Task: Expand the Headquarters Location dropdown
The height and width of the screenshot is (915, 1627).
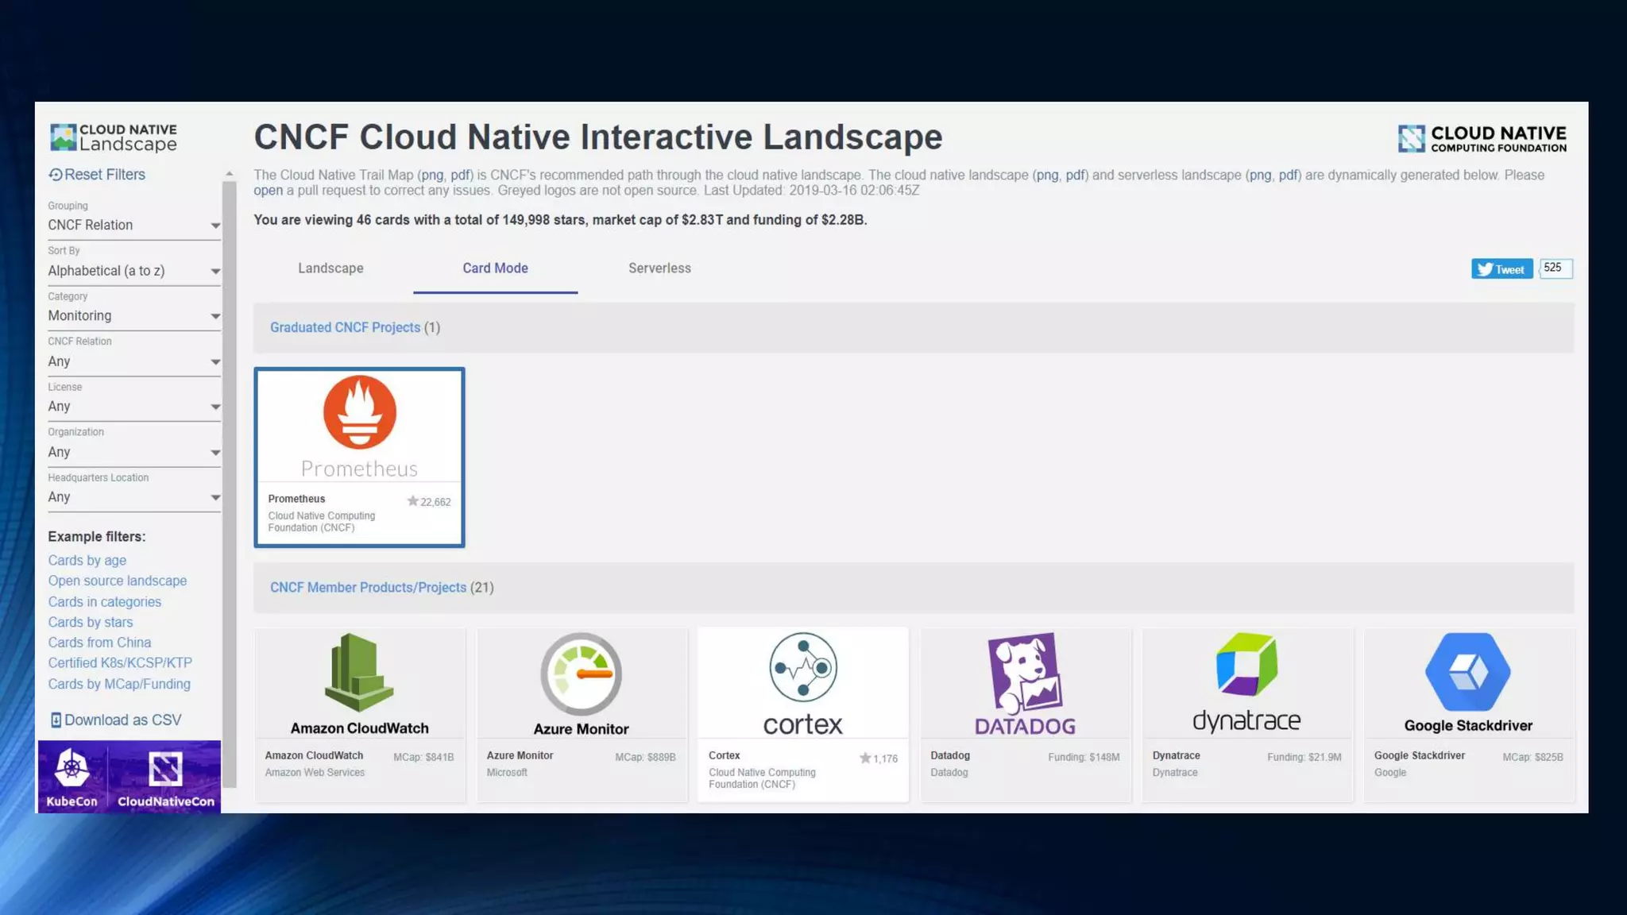Action: (x=133, y=497)
